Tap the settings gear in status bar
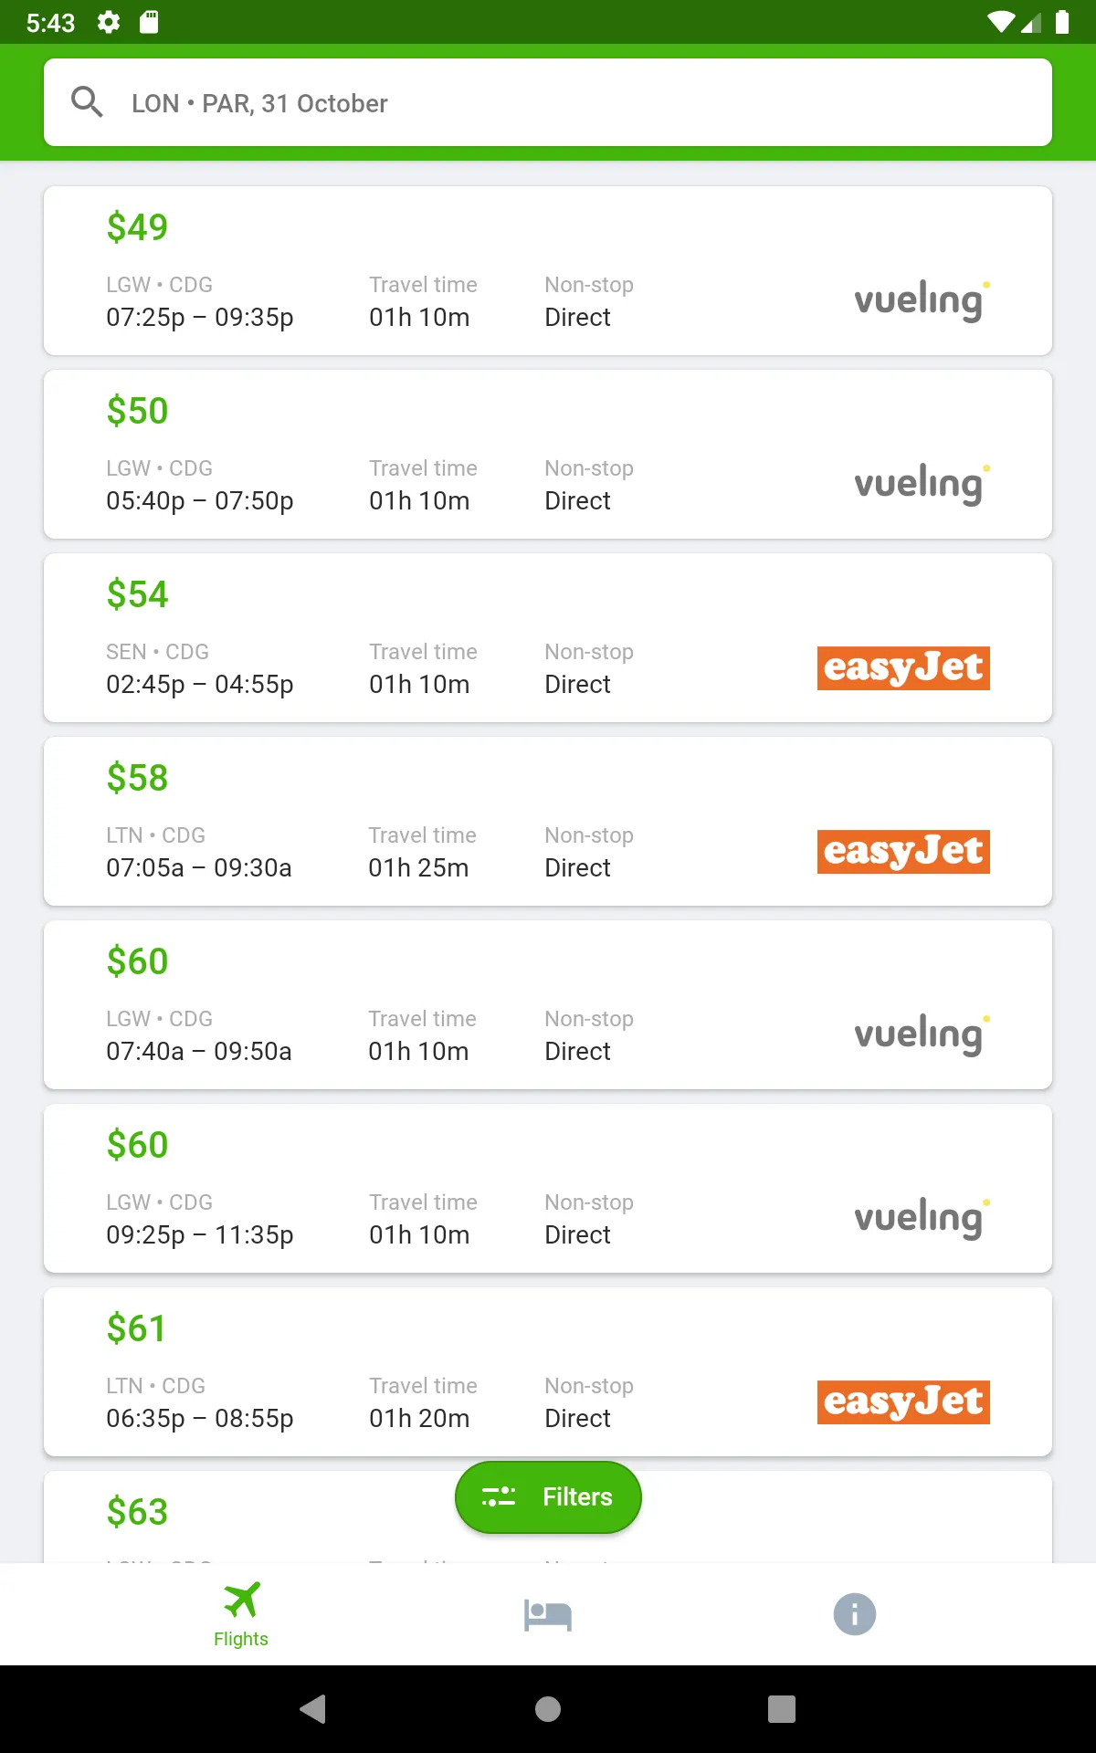 pos(109,22)
